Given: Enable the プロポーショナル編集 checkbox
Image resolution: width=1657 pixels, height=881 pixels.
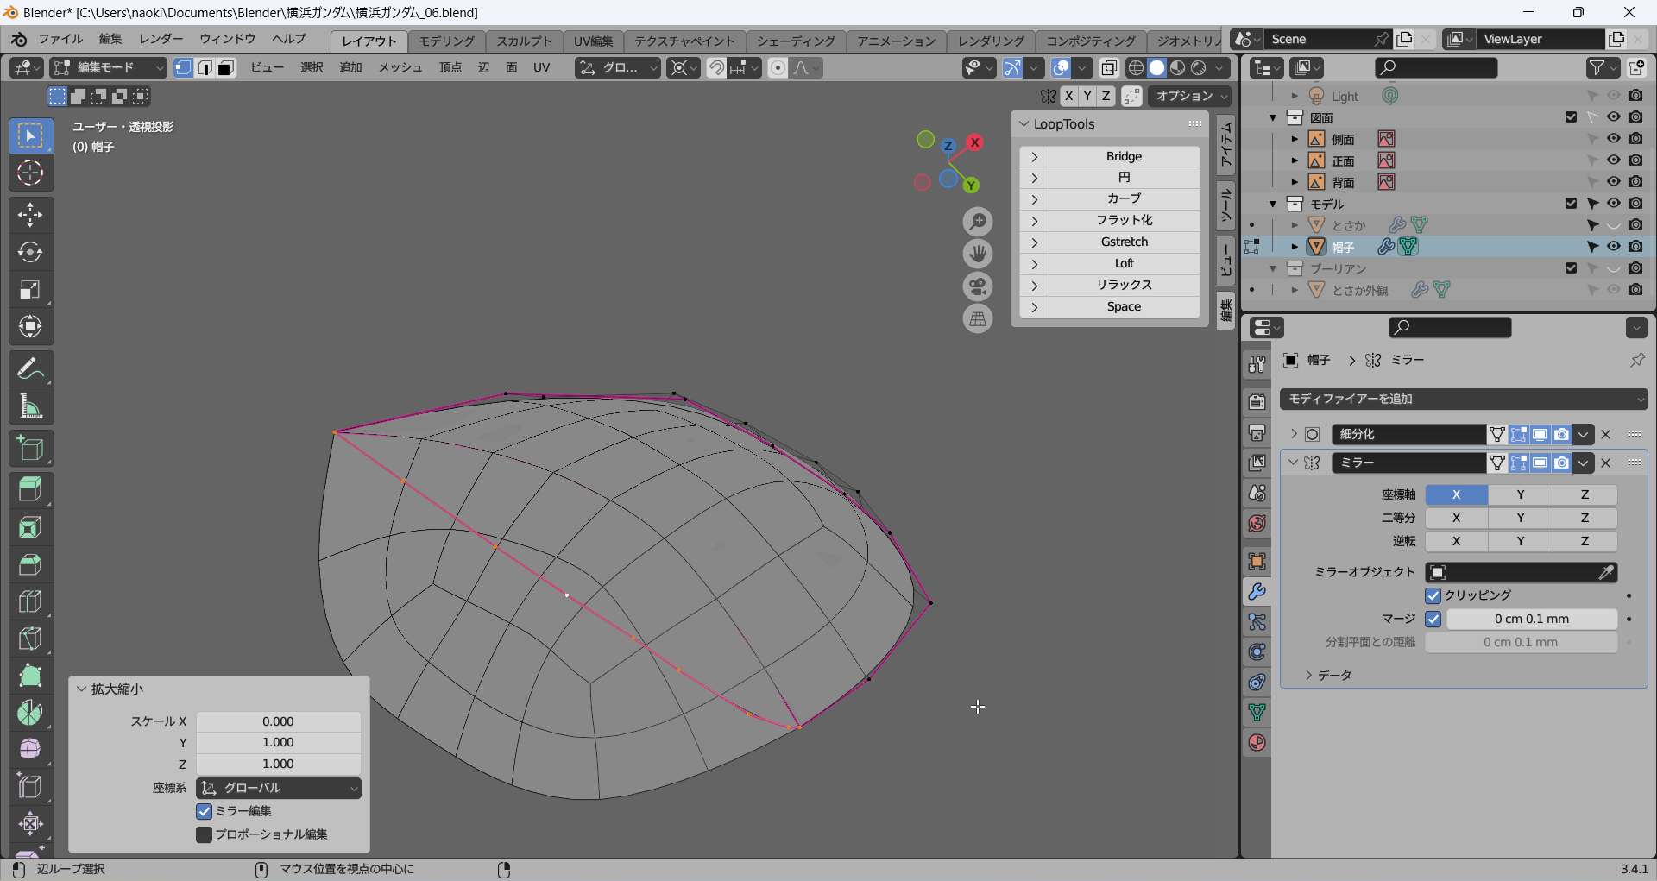Looking at the screenshot, I should click(x=205, y=834).
